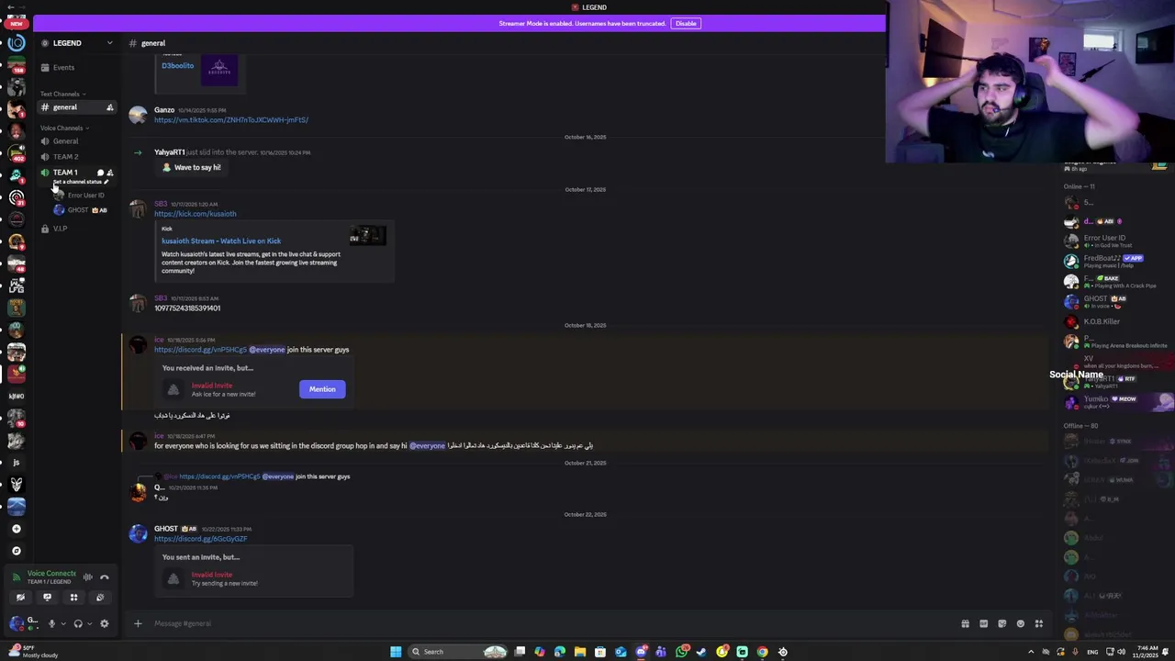The height and width of the screenshot is (661, 1175).
Task: Click taskbar Search box
Action: pyautogui.click(x=459, y=652)
